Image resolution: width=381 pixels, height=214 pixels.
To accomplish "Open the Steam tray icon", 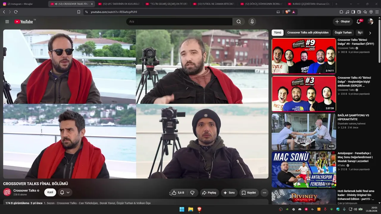I will pos(293,209).
